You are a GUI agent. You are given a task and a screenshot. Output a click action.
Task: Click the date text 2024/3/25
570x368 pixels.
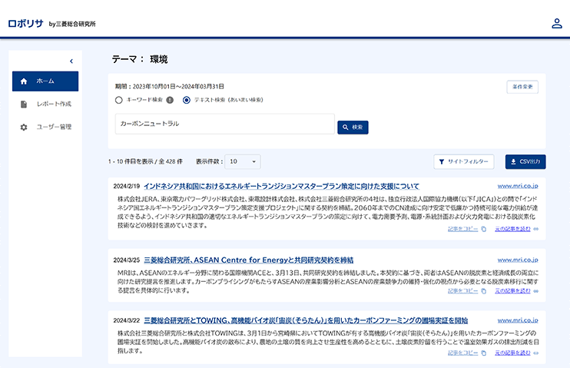[127, 260]
